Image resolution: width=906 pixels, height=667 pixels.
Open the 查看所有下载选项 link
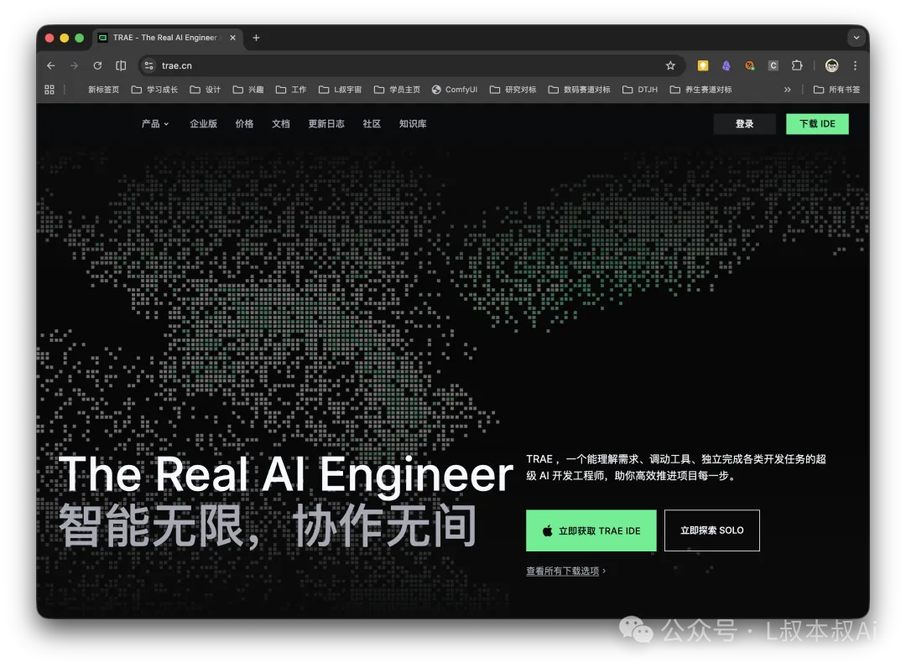(x=565, y=571)
